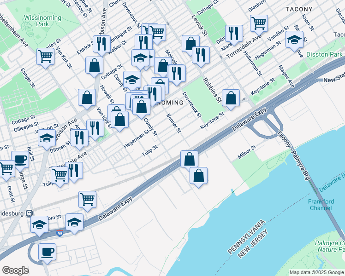
Task: Select the coffee cup marker at bottom left
Action: click(47, 253)
